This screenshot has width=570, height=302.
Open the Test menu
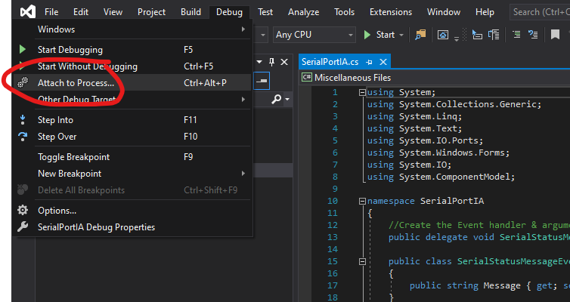(x=265, y=12)
